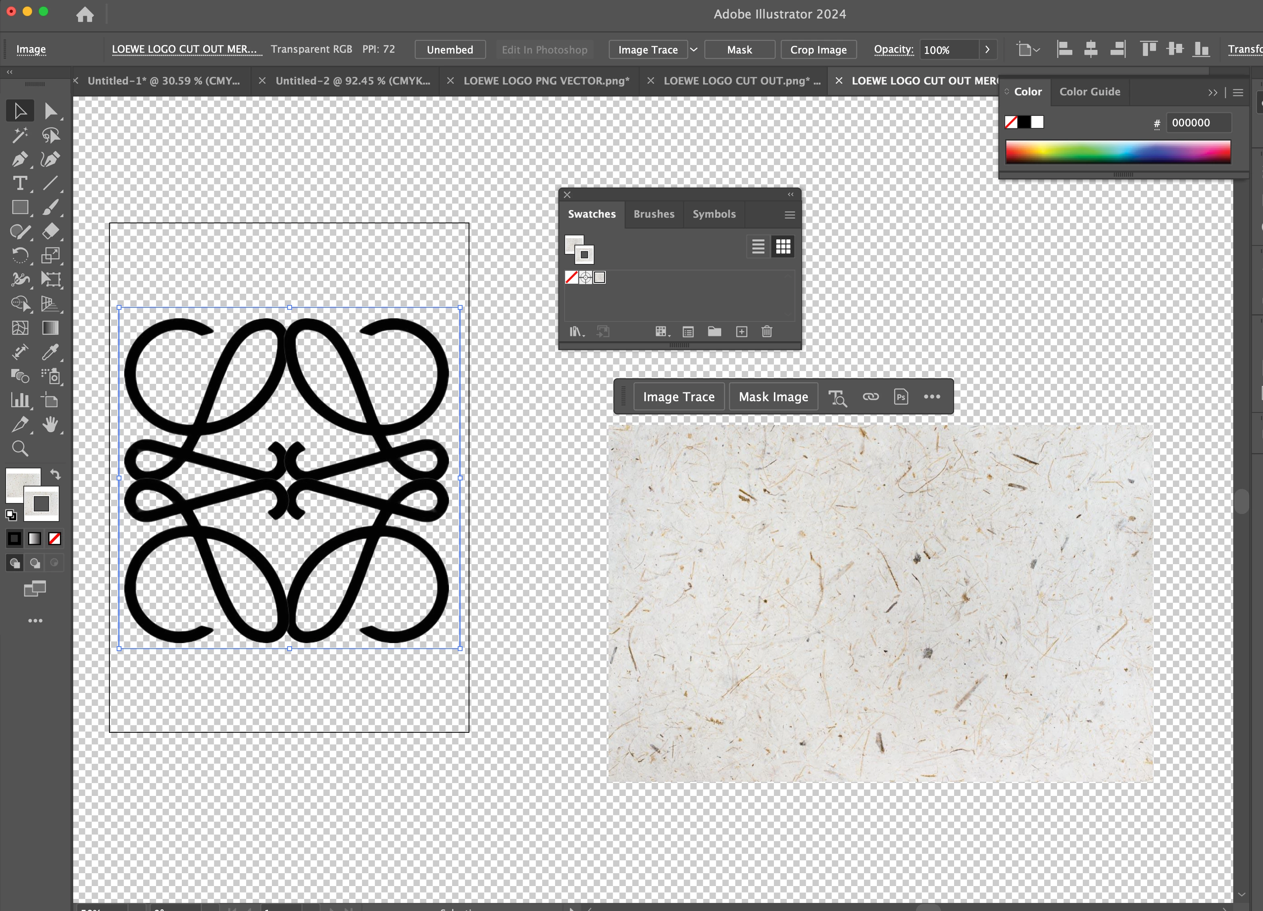Open Image Trace presets dropdown arrow
1263x911 pixels.
(x=694, y=49)
